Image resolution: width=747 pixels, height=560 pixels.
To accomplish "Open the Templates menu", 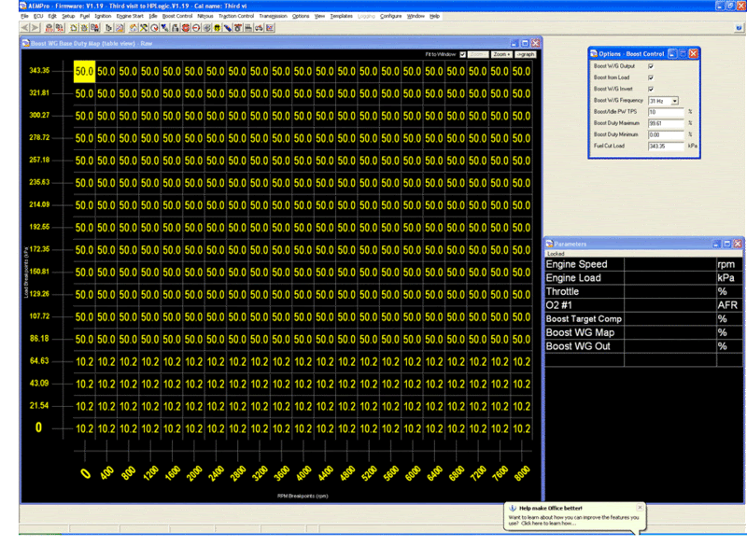I will click(341, 16).
